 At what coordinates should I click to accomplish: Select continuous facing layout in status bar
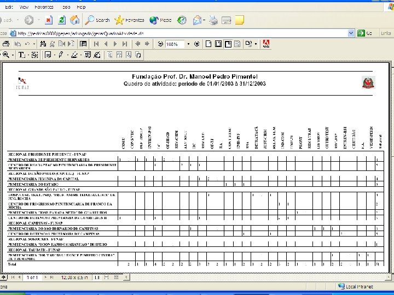point(116,277)
